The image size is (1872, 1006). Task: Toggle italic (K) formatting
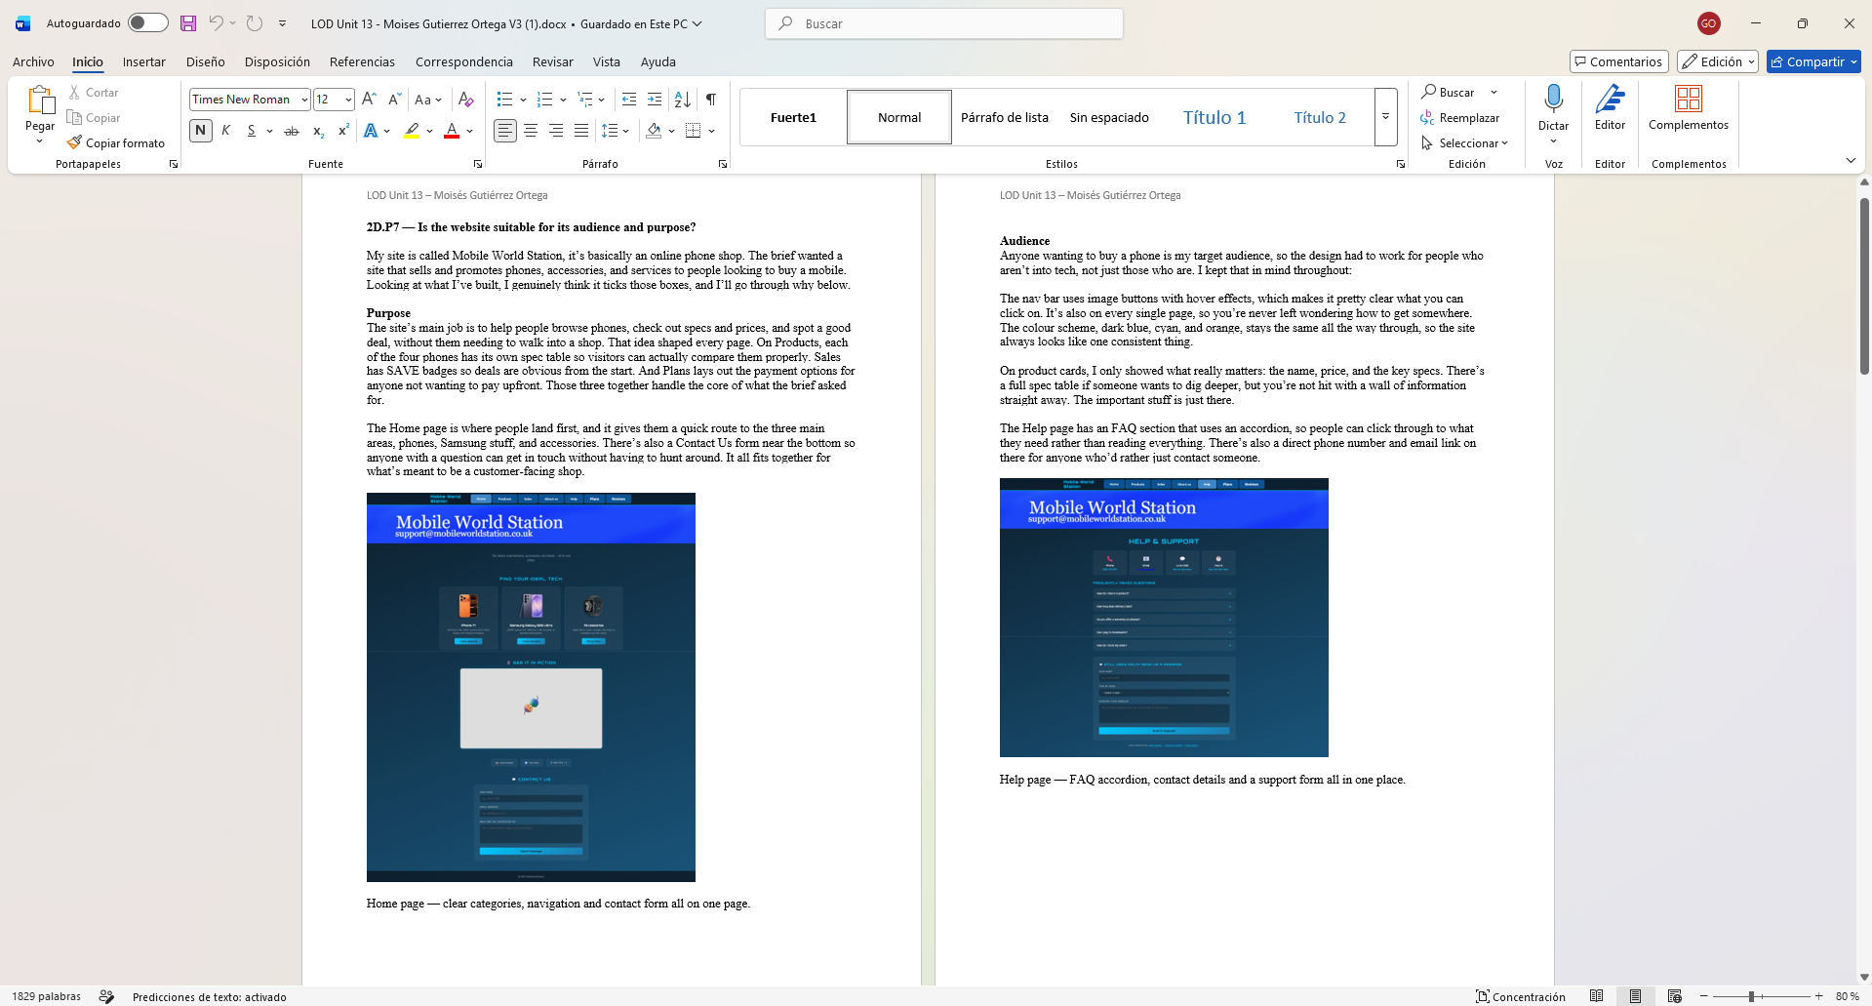(225, 131)
